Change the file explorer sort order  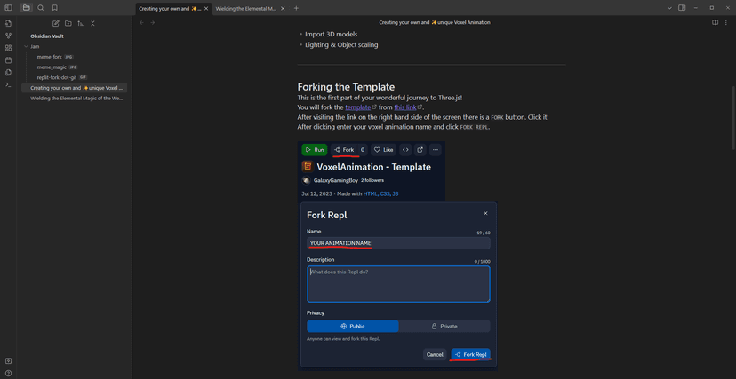pyautogui.click(x=80, y=23)
